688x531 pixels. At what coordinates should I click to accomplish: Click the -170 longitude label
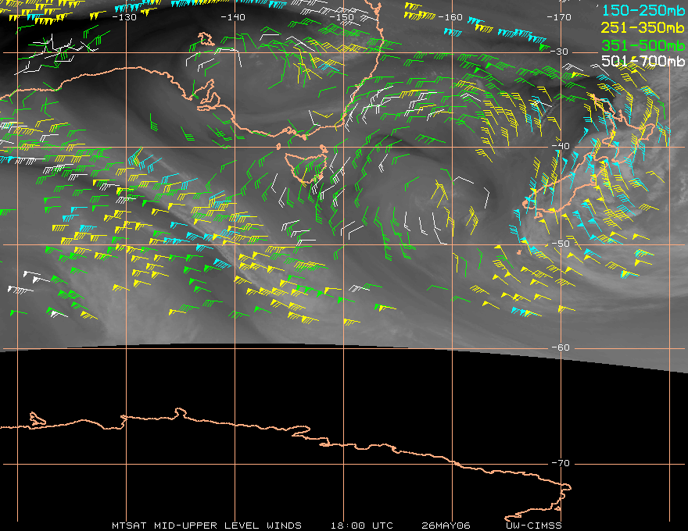(560, 16)
